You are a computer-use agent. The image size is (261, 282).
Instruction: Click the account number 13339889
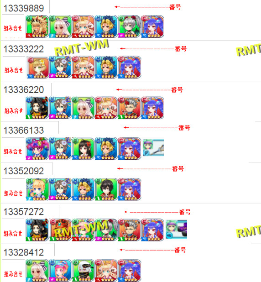24,8
